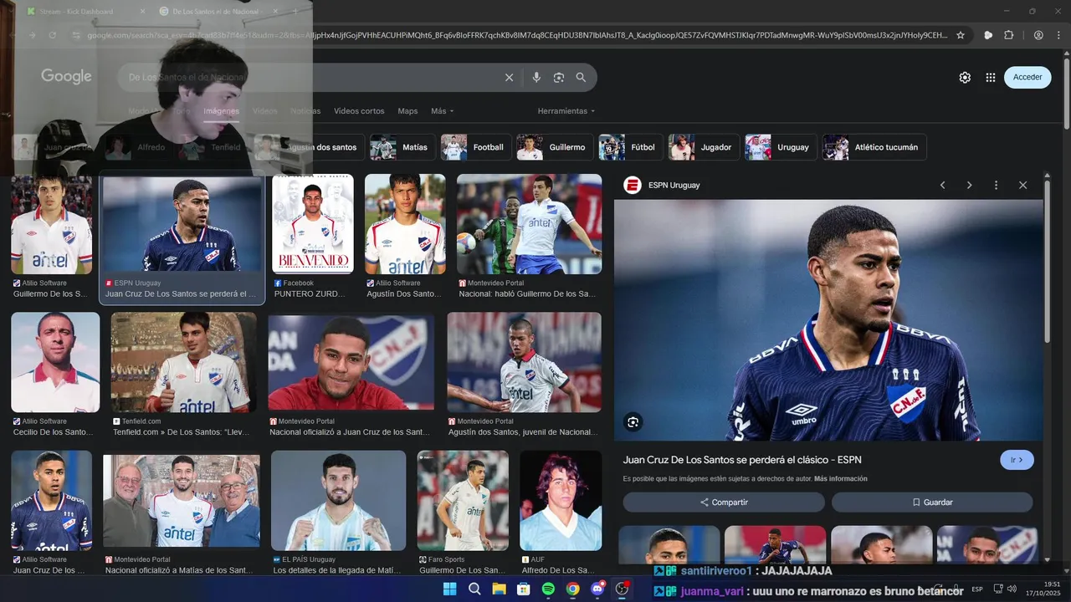Open Google quick settings gear icon
1071x602 pixels.
(x=965, y=77)
